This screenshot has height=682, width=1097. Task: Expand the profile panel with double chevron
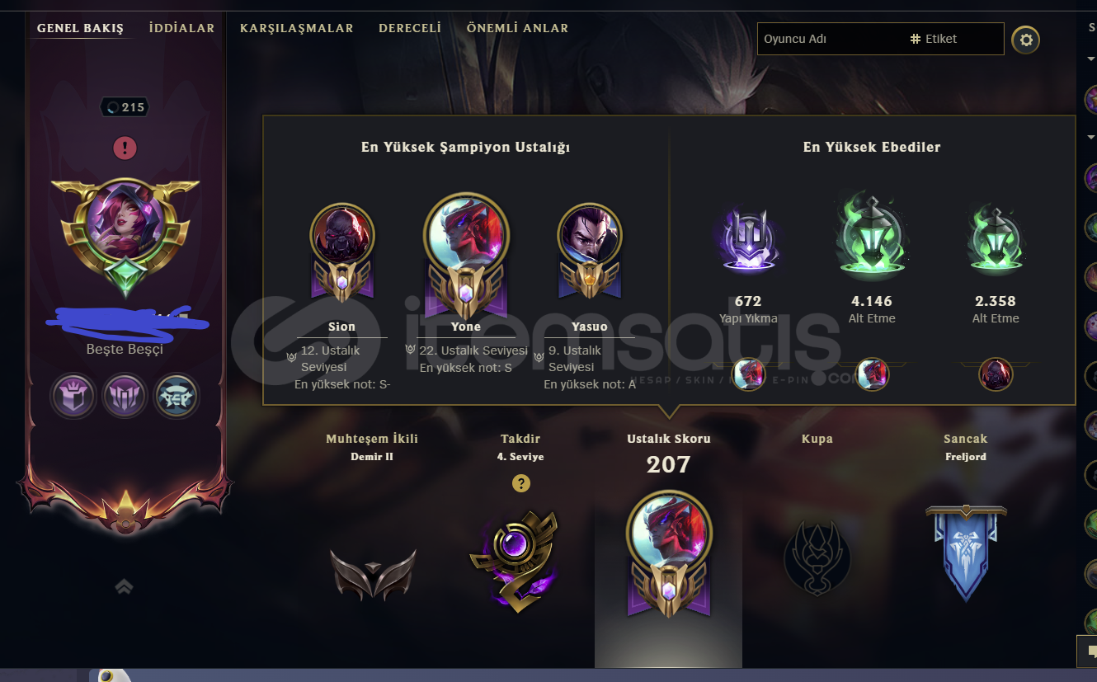(124, 586)
